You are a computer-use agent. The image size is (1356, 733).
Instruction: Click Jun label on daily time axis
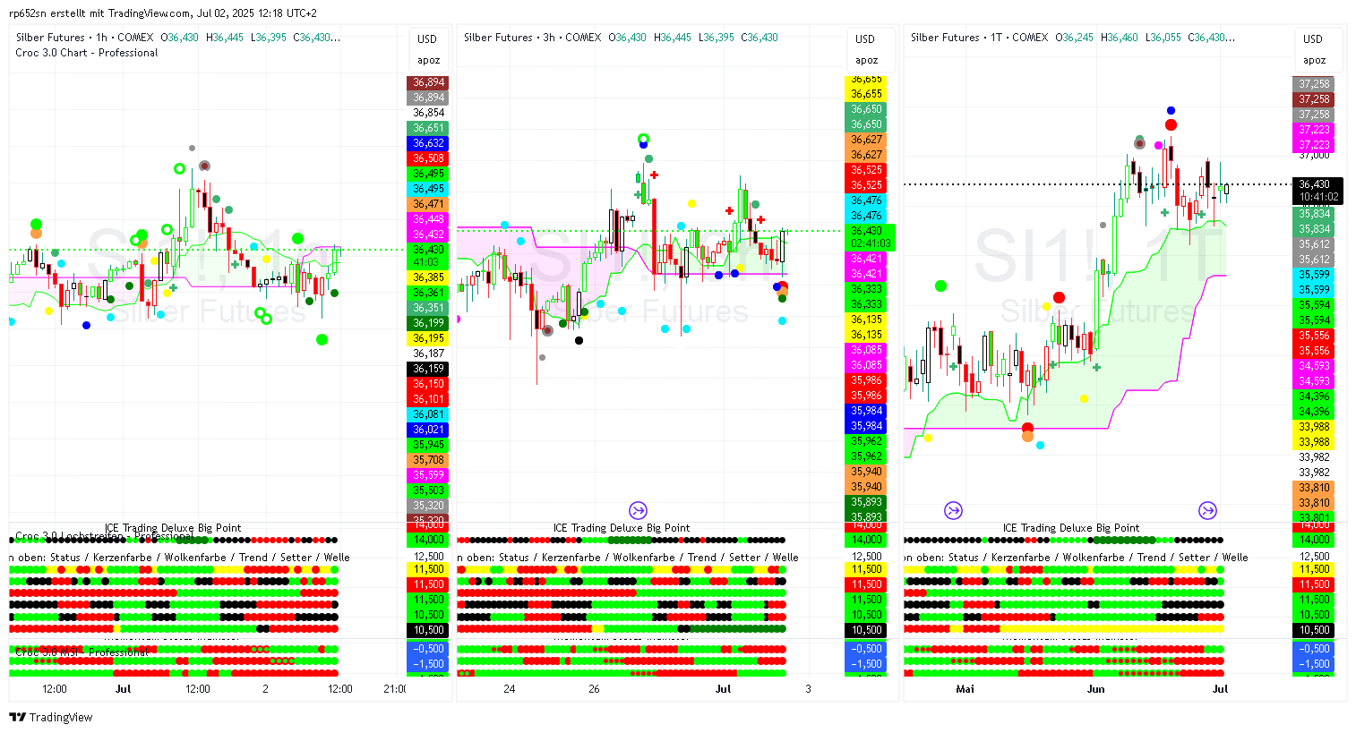(x=1095, y=689)
